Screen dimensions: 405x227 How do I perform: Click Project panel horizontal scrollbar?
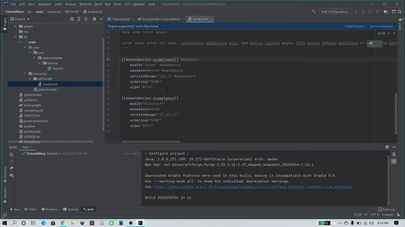(51, 142)
